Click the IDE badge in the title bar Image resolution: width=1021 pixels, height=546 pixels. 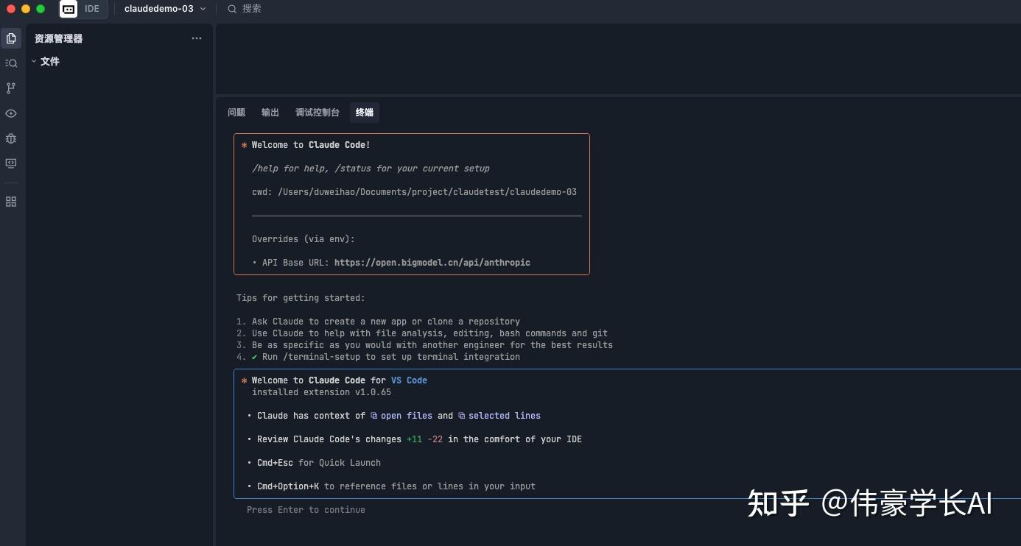[x=81, y=9]
